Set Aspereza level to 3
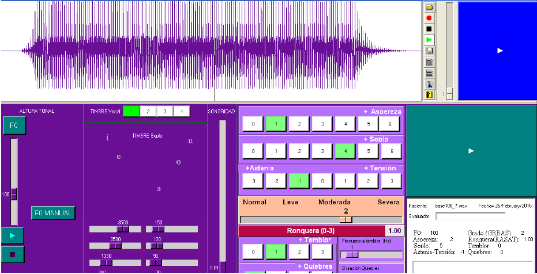 pyautogui.click(x=322, y=124)
